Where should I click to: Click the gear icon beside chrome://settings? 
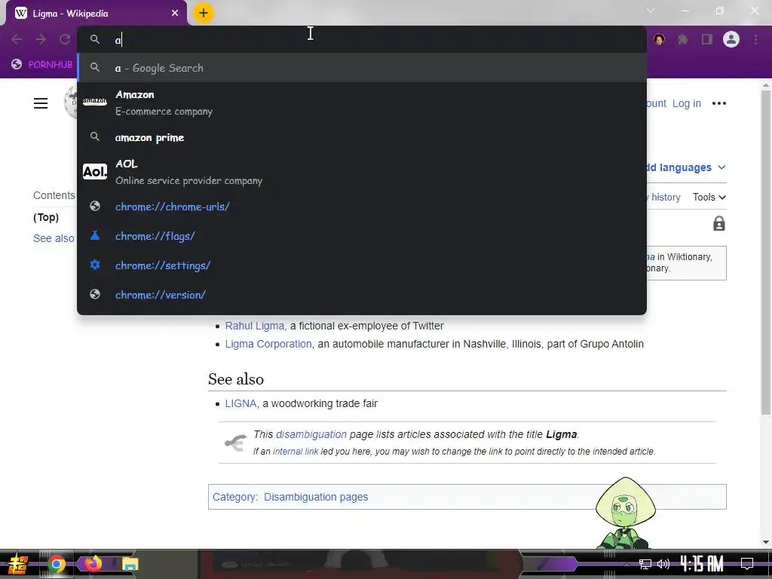tap(95, 265)
